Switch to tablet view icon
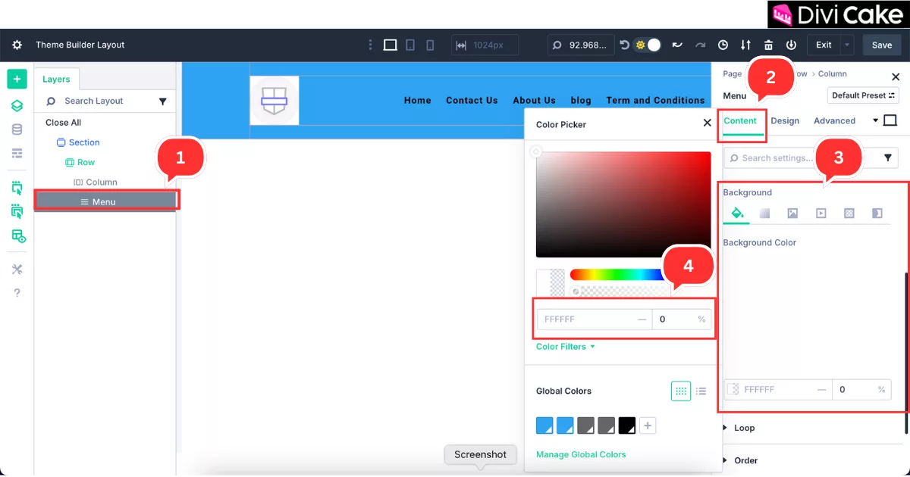This screenshot has width=910, height=477. point(410,45)
